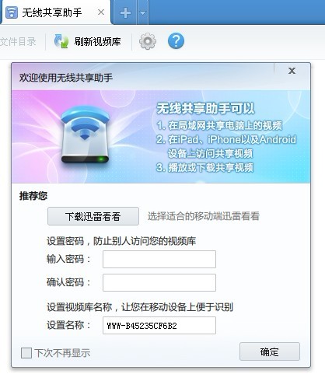Click the 下次不再显示 label text
Viewport: 325px width, 374px height.
pos(62,353)
